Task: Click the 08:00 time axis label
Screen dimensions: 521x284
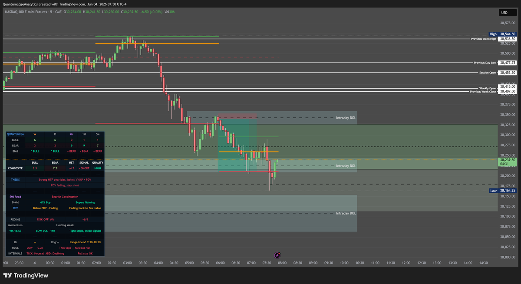Action: click(282, 263)
